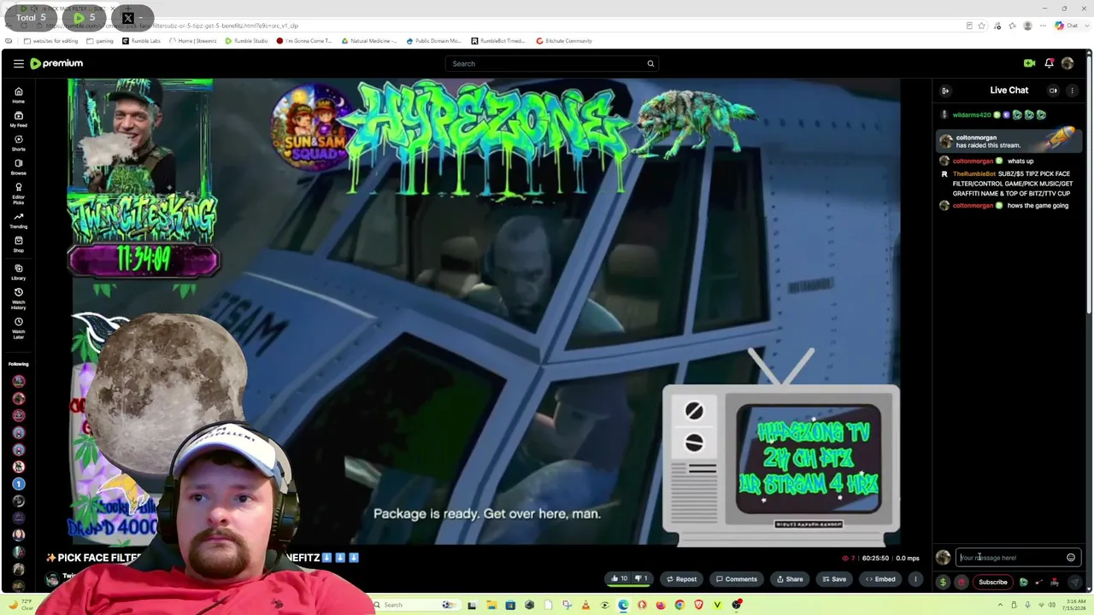Screen dimensions: 1094x615
Task: Like the stream with thumbs up
Action: 619,579
